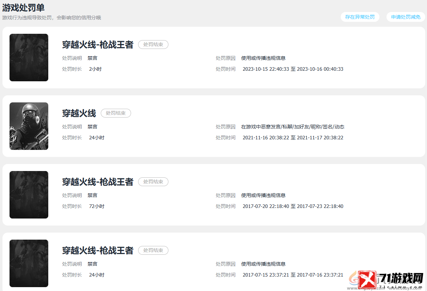Click the 处罚说明 label in the 2017-07-15 card
427x291 pixels.
coord(72,264)
